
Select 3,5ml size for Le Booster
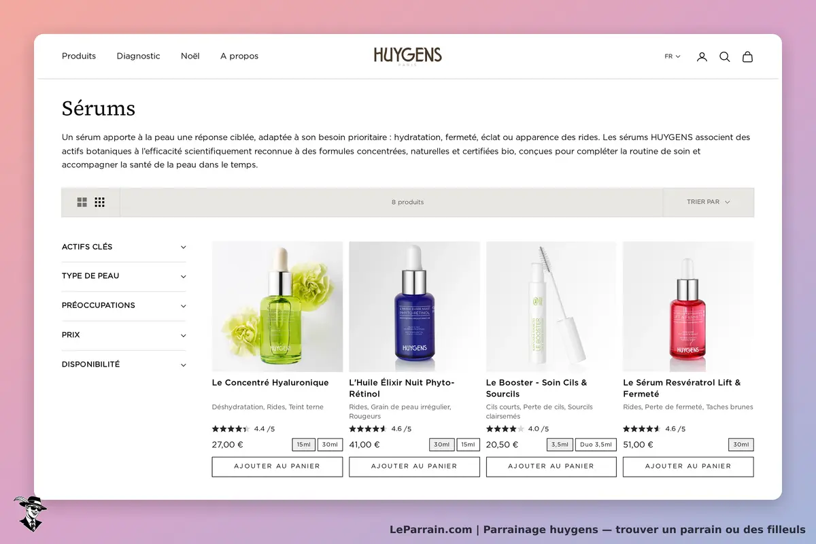[560, 445]
